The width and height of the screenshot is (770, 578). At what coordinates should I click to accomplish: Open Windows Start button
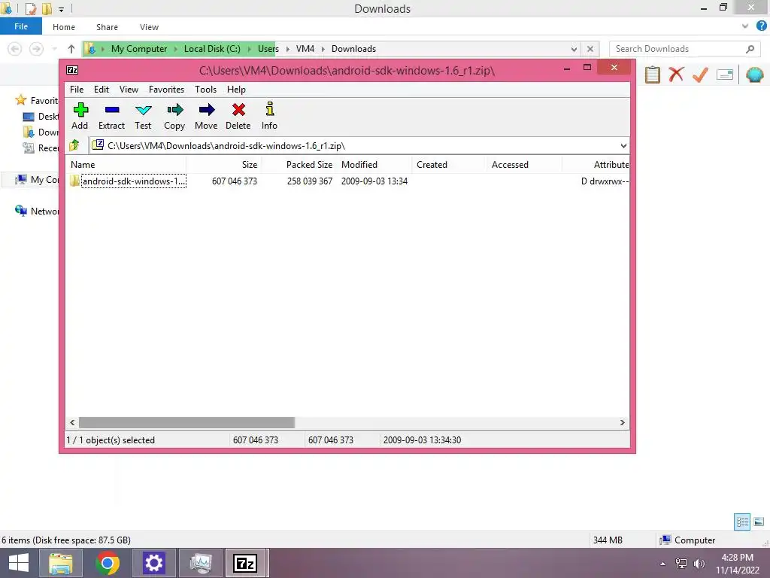click(18, 563)
